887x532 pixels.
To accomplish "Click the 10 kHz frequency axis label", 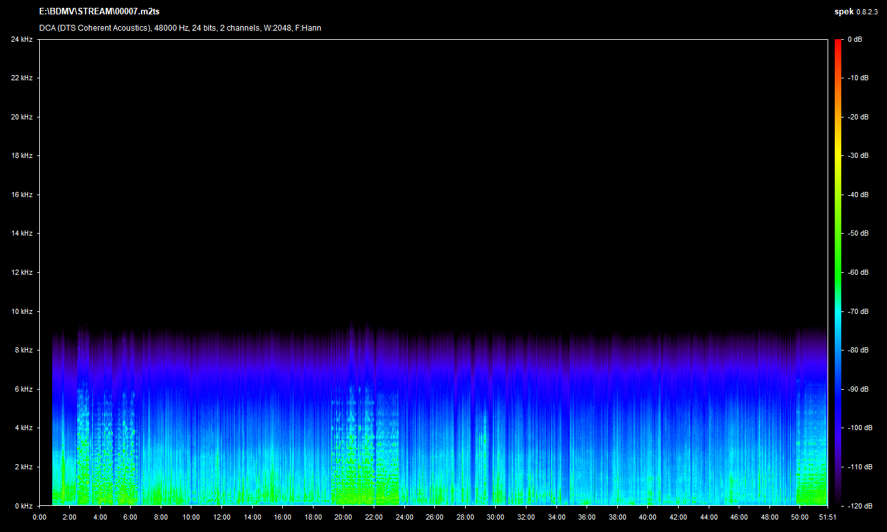I will (22, 312).
